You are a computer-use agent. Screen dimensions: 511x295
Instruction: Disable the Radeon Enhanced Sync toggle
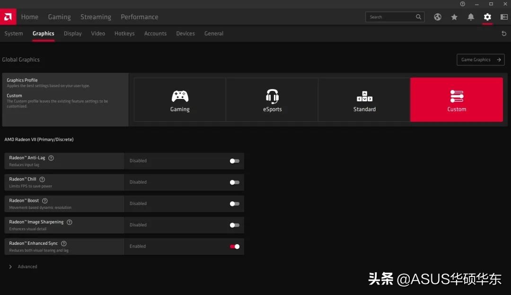pos(234,246)
